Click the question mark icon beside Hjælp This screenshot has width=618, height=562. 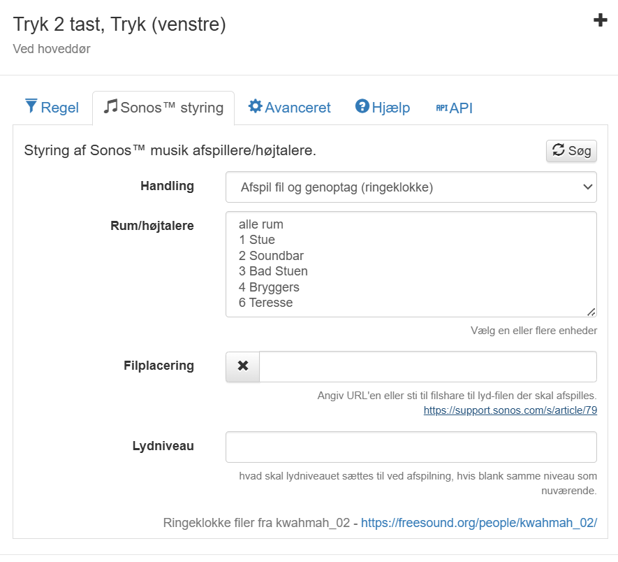(x=362, y=106)
